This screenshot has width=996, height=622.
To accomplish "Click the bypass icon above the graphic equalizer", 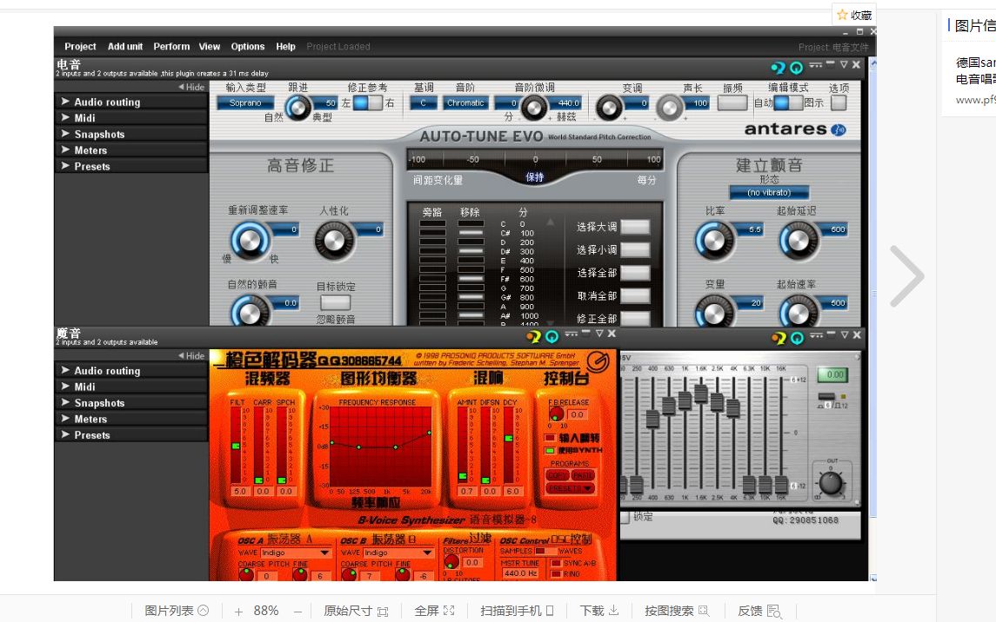I will (779, 339).
